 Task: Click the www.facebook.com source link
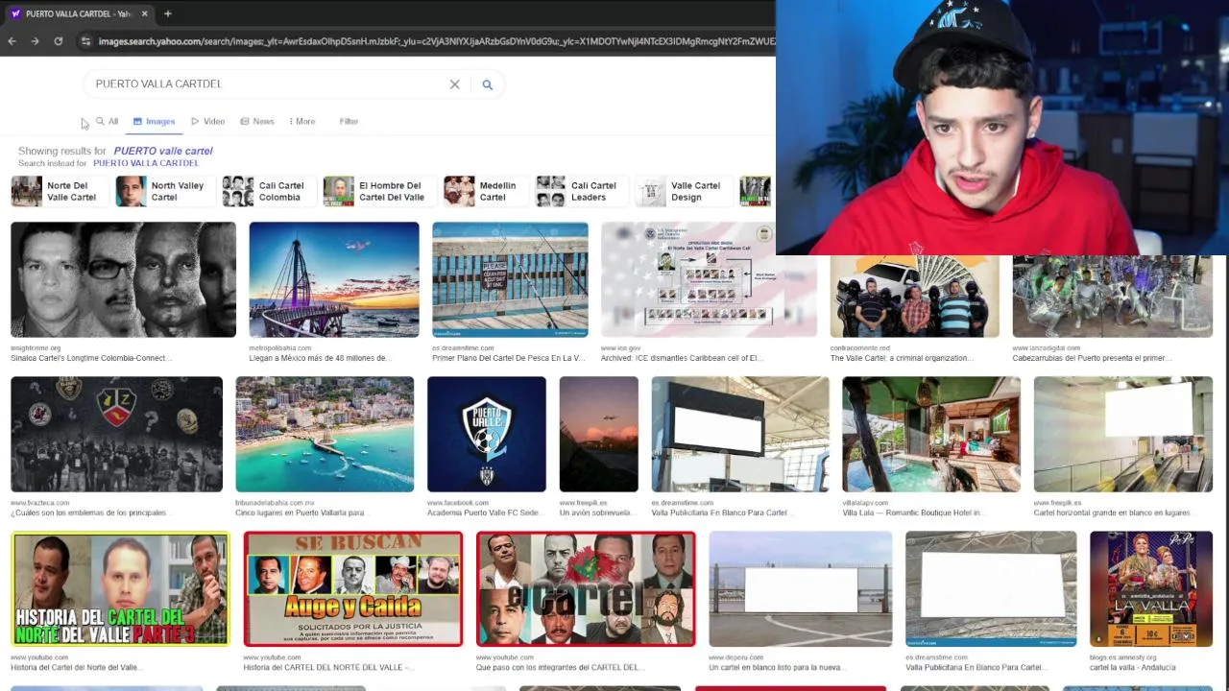457,503
